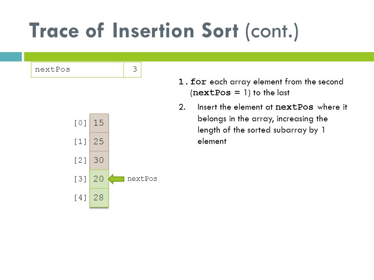
Task: Click the index label [0]
Action: click(x=80, y=123)
